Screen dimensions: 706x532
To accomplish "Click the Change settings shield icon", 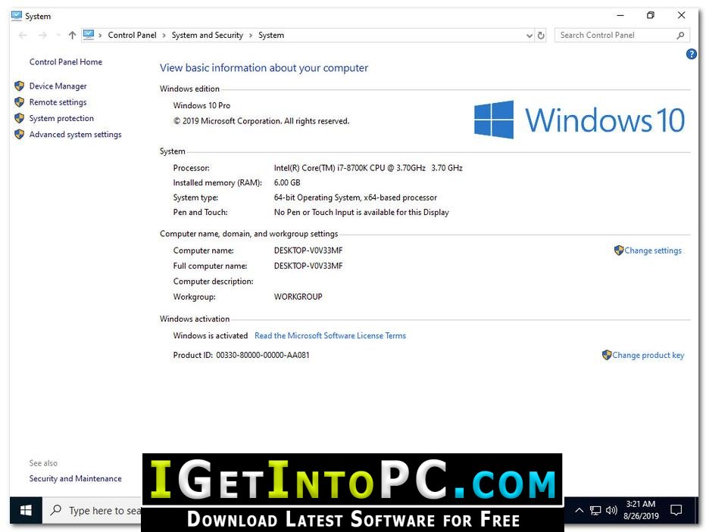I will click(x=619, y=250).
